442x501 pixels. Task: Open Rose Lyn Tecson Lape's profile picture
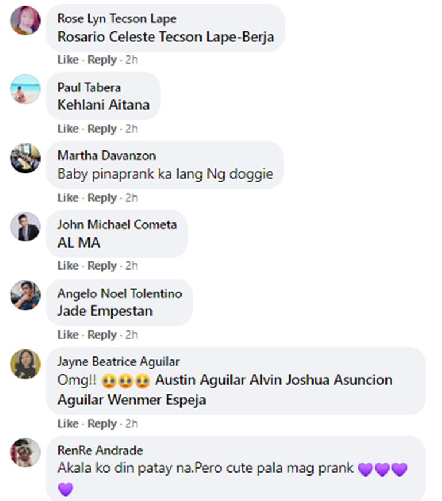click(x=25, y=20)
